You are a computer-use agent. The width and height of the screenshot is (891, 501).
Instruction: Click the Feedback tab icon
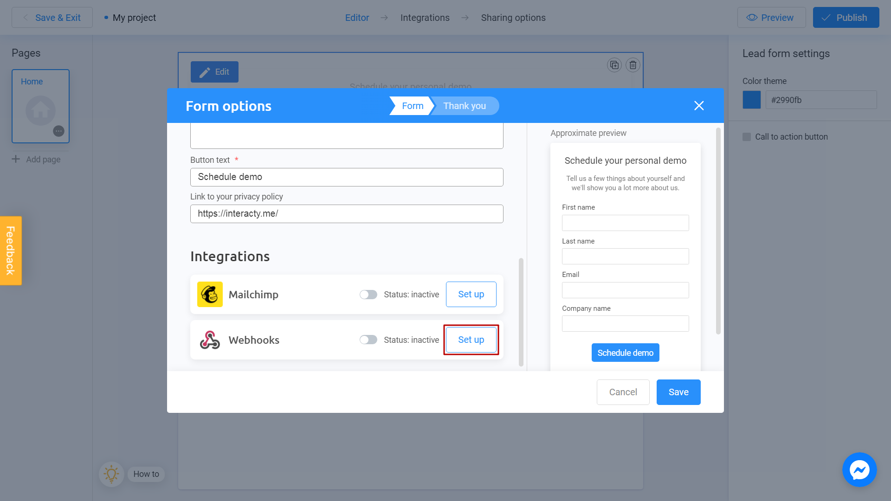11,251
